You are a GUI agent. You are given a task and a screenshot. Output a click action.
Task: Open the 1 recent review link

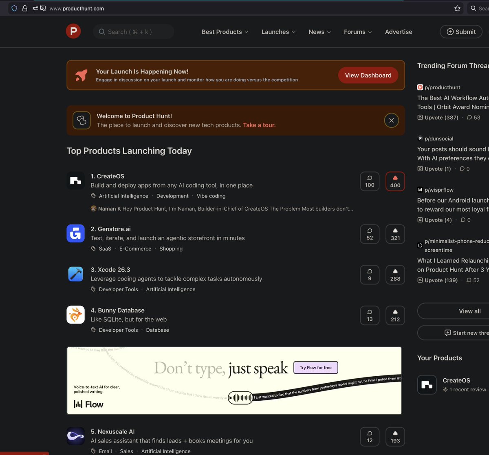coord(465,390)
